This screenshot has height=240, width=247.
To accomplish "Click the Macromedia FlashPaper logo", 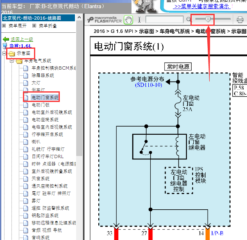I will pos(104,20).
